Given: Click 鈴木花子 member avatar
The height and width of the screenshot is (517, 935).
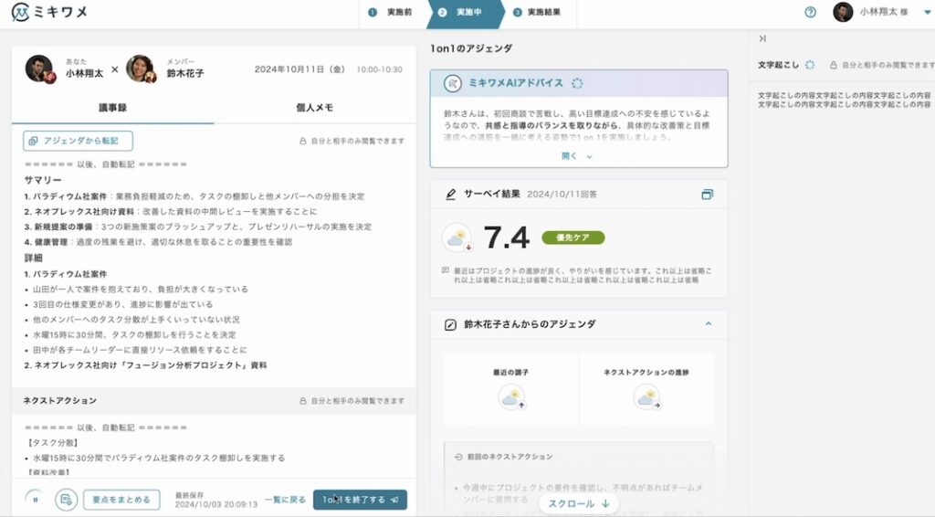Looking at the screenshot, I should coord(141,69).
